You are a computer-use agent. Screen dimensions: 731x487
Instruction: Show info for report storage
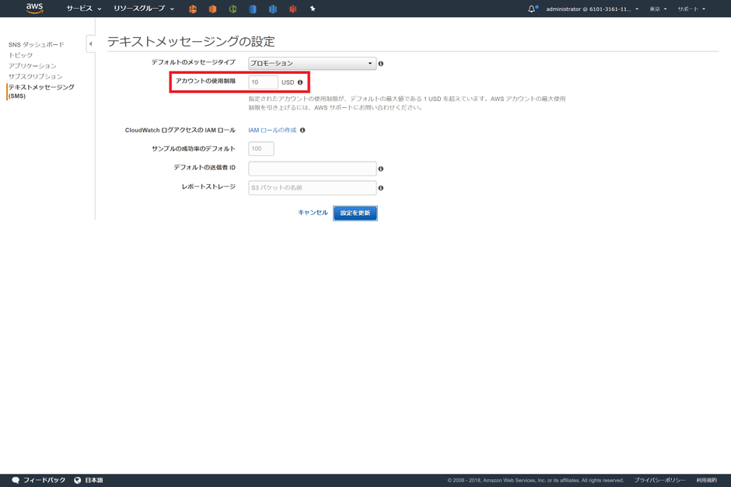point(381,188)
